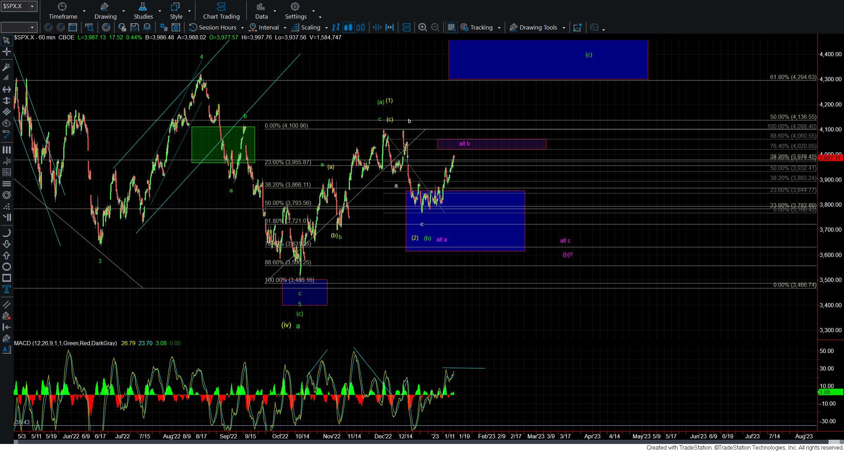Image resolution: width=844 pixels, height=451 pixels.
Task: Click the blue (c) target box
Action: tap(548, 60)
